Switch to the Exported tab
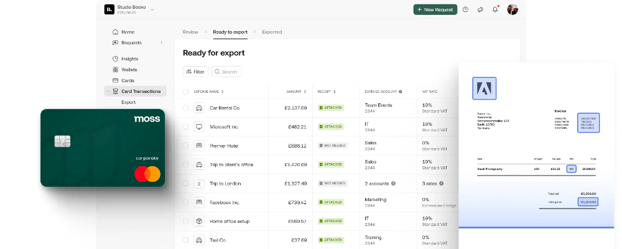Image resolution: width=622 pixels, height=249 pixels. pos(271,32)
